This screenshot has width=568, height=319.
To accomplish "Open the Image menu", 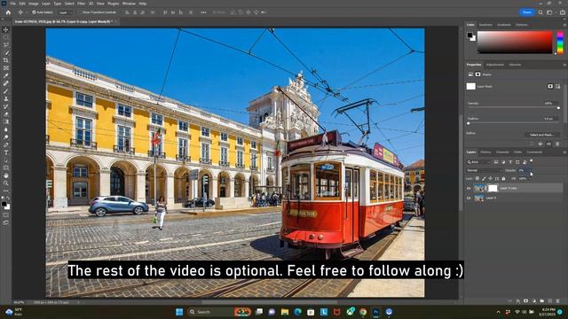I will tap(34, 4).
